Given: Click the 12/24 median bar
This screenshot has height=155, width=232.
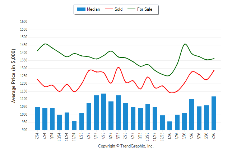Looking at the screenshot, I should (74, 125).
